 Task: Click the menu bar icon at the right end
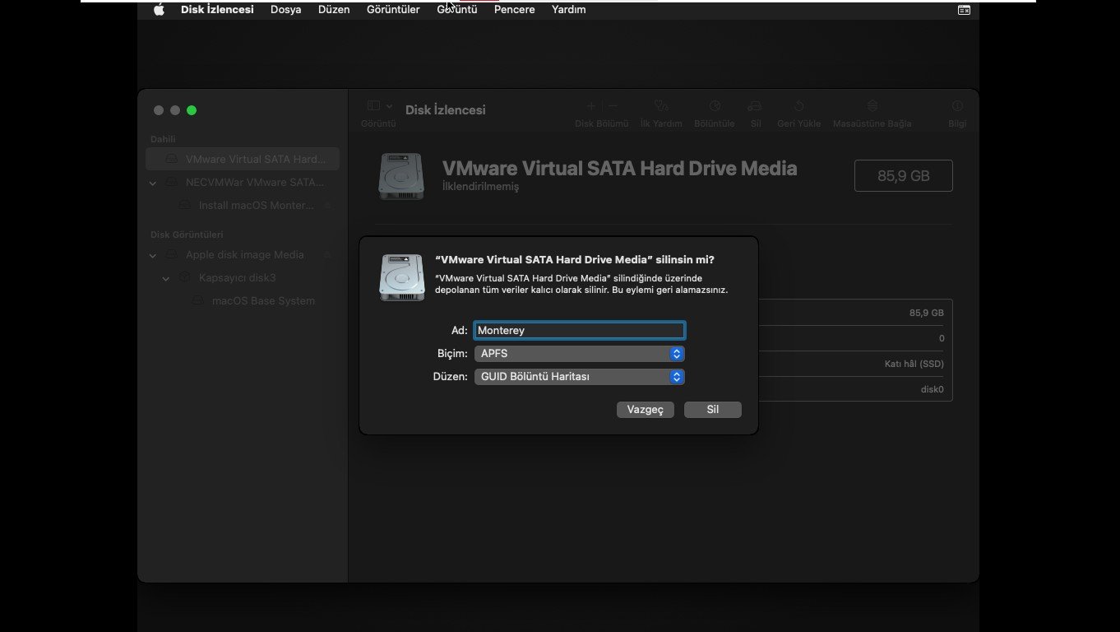tap(964, 10)
